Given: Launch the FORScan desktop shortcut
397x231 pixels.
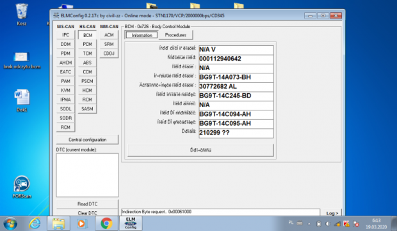Looking at the screenshot, I should (x=22, y=187).
